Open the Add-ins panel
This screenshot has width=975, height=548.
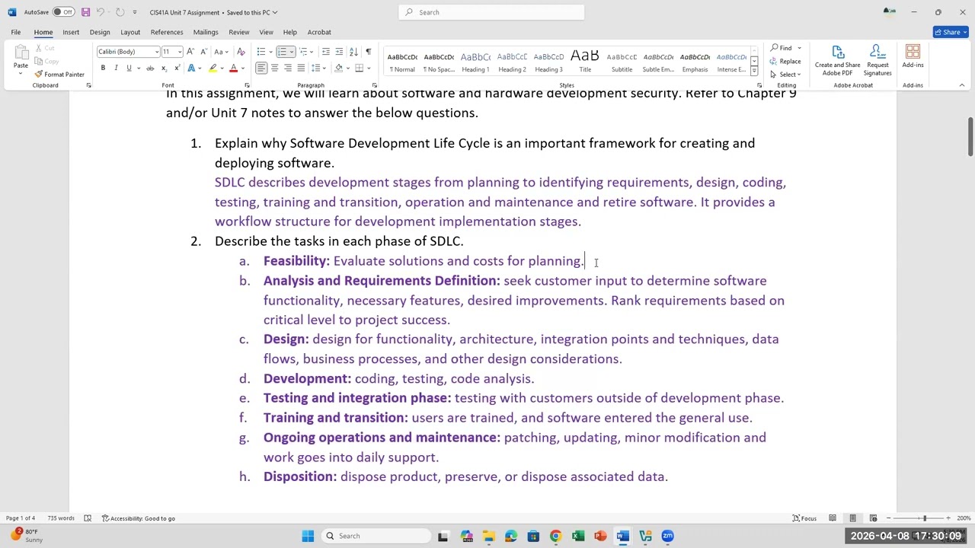pyautogui.click(x=913, y=58)
